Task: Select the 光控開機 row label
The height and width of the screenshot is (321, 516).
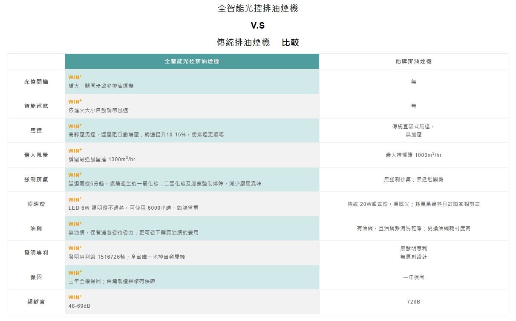Action: (36, 81)
